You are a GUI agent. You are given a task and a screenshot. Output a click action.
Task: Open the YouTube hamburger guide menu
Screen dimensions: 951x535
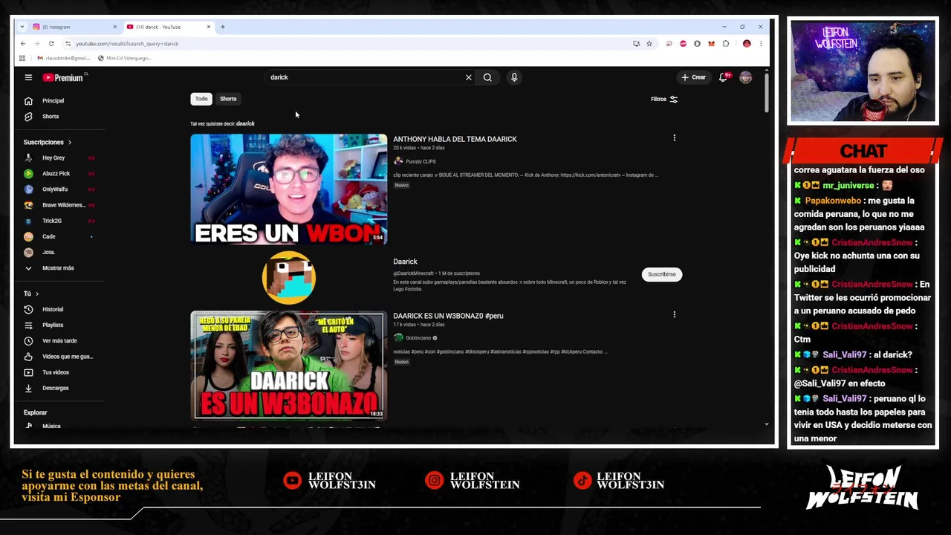pyautogui.click(x=28, y=77)
